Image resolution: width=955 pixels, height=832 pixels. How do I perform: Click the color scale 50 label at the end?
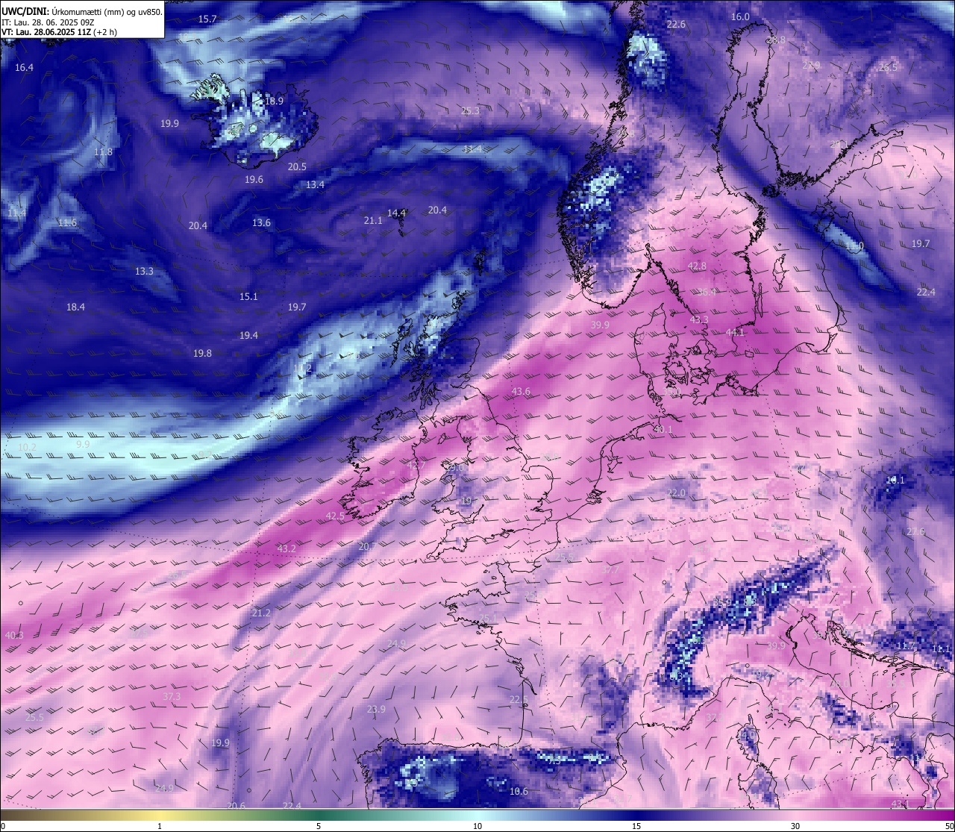click(x=949, y=826)
